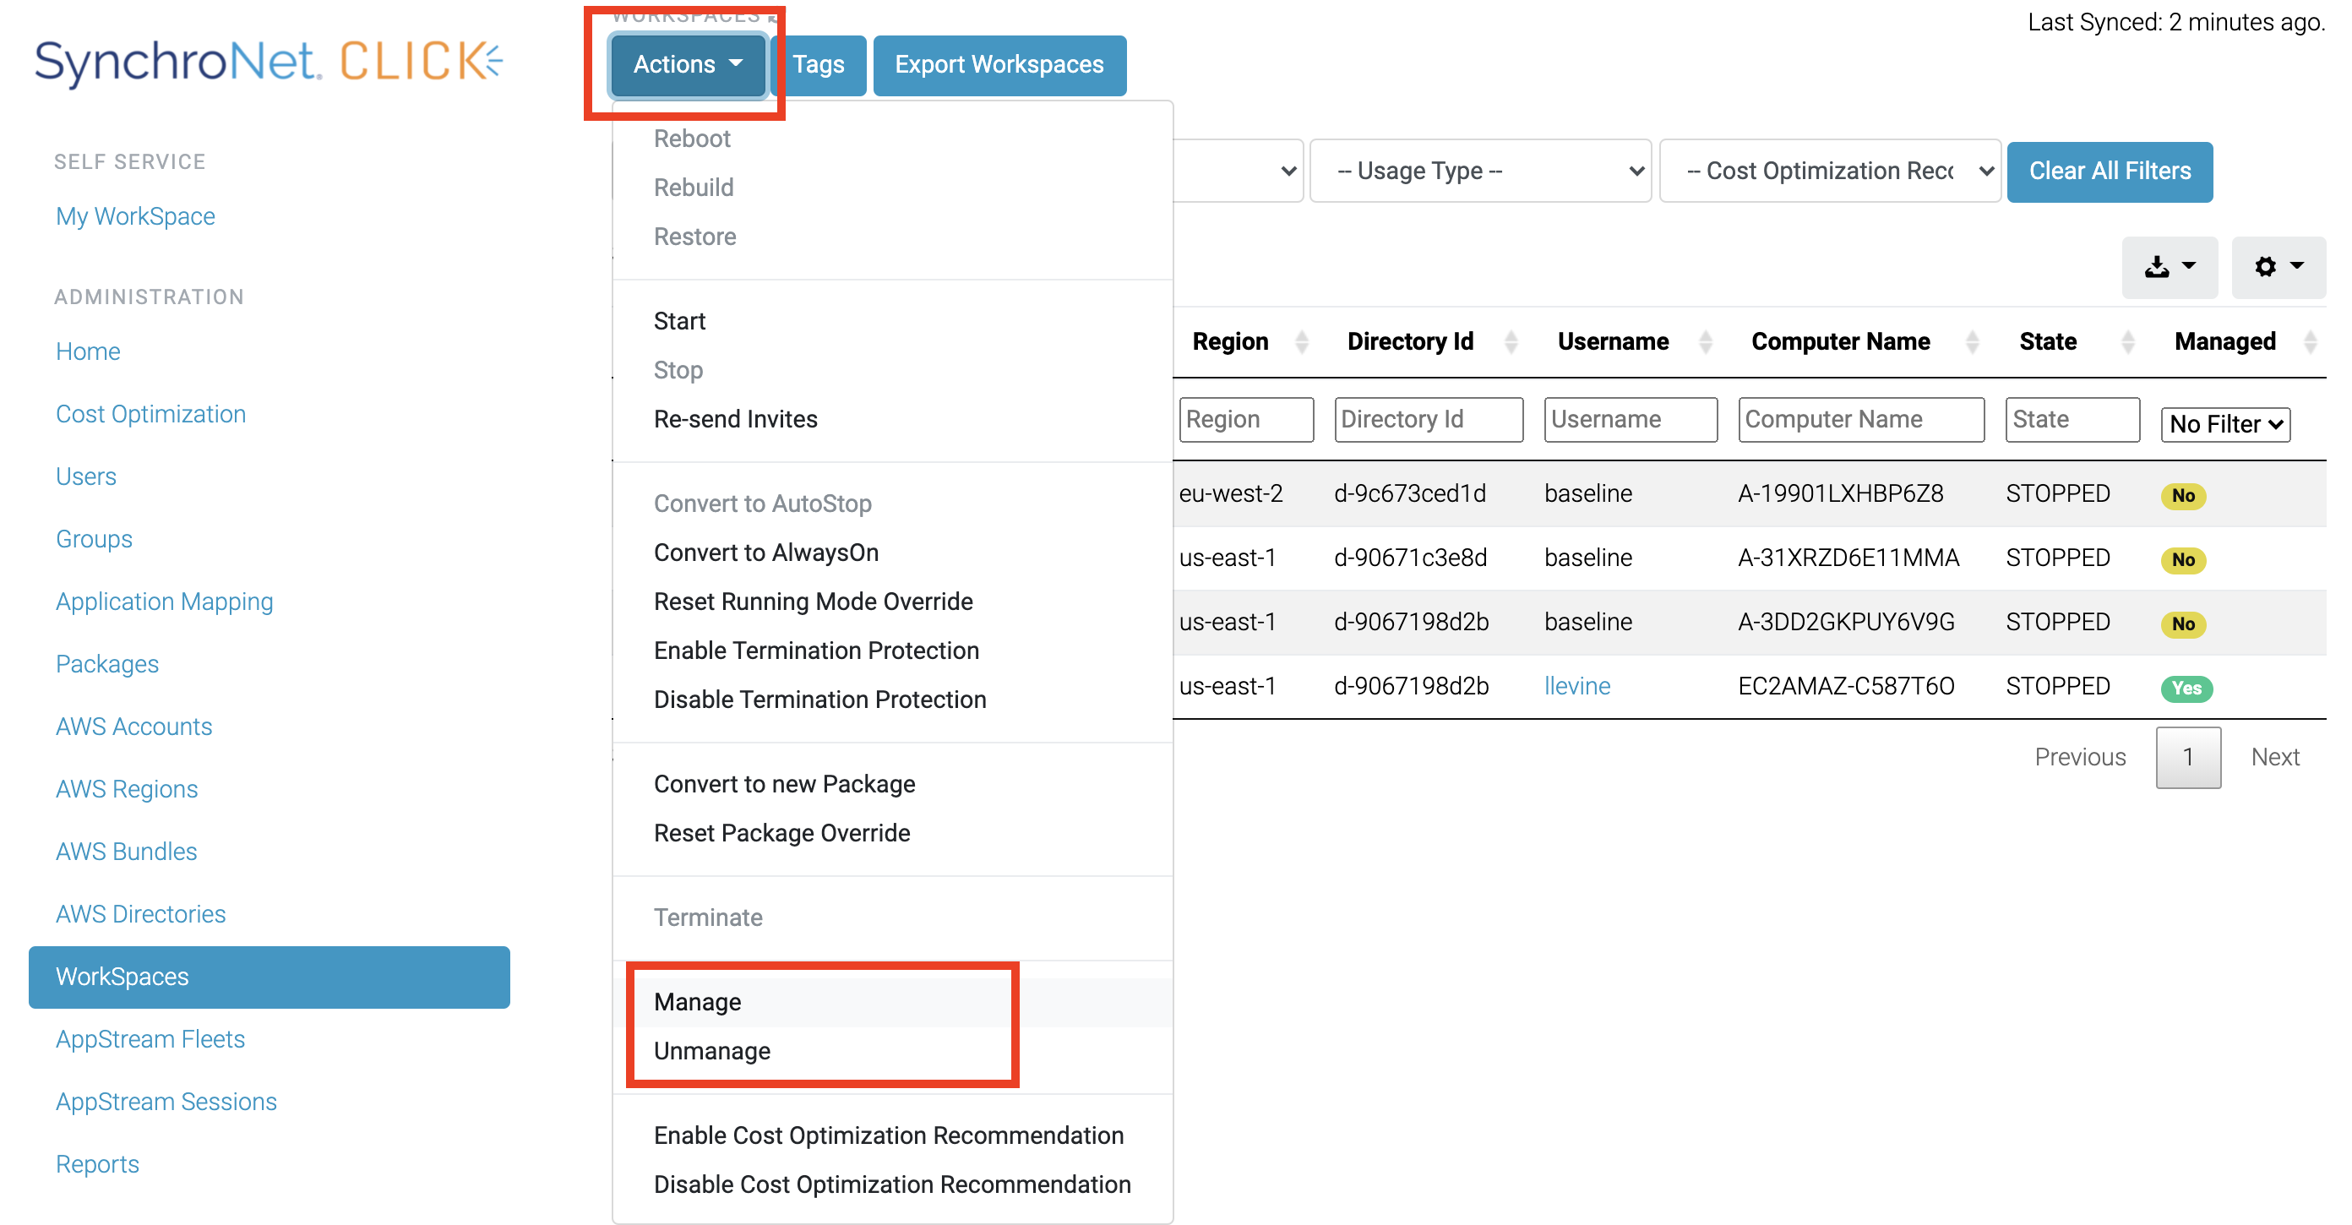
Task: Choose Start in the Actions menu
Action: (679, 321)
